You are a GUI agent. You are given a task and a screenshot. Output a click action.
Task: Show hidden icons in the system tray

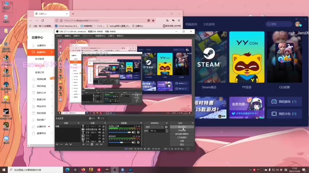[250, 170]
